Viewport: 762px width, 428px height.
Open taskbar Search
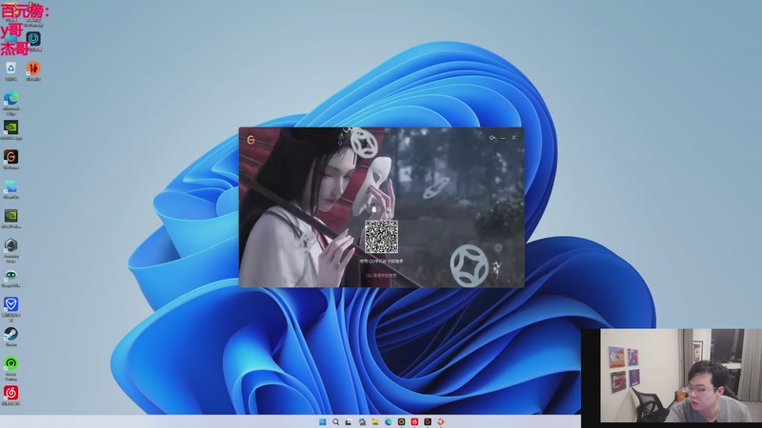[x=336, y=421]
